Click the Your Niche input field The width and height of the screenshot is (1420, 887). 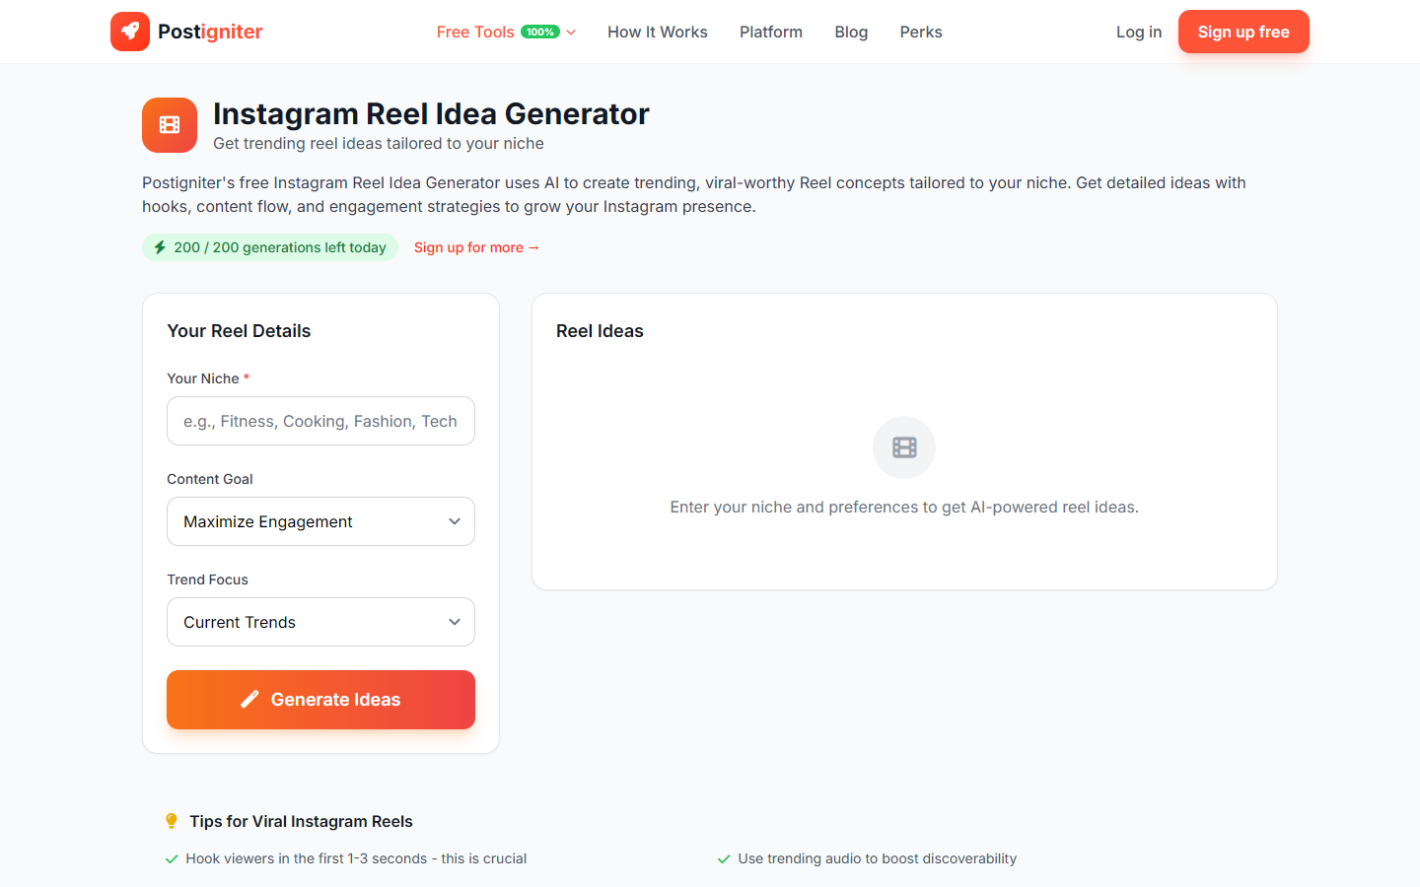coord(319,421)
